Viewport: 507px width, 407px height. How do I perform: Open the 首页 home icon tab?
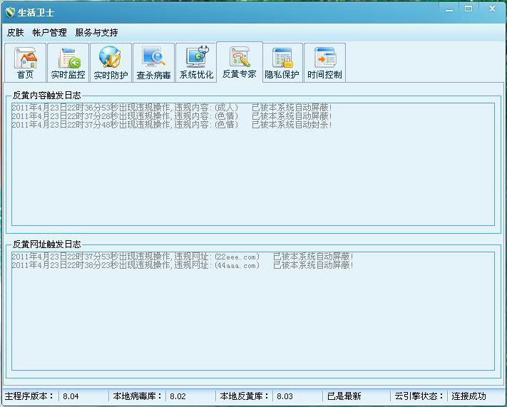click(26, 63)
